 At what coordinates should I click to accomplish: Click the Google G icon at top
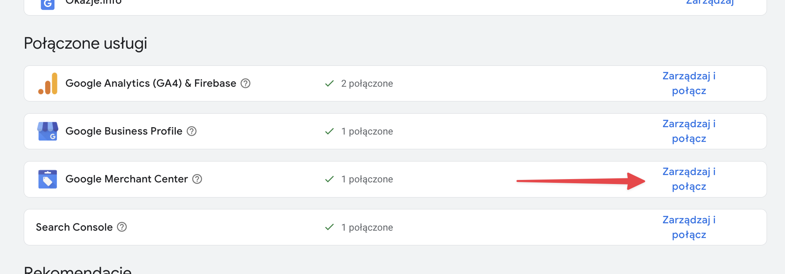(48, 4)
